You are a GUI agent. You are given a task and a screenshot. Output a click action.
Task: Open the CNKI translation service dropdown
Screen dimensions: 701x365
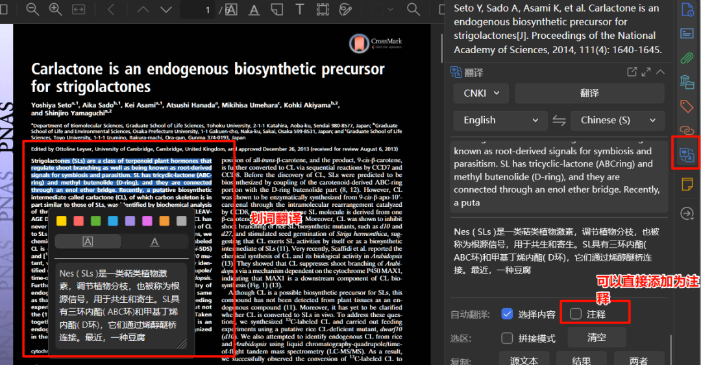click(481, 93)
